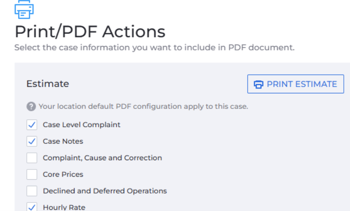The image size is (350, 211).
Task: Enable Complaint, Cause and Correction checkbox
Action: [32, 158]
